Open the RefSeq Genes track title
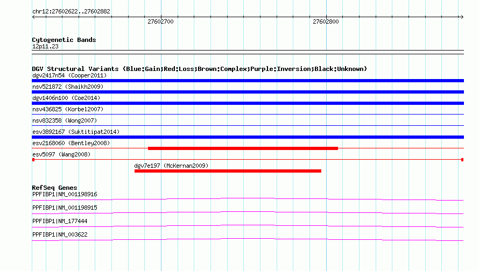The width and height of the screenshot is (479, 271). pos(54,188)
